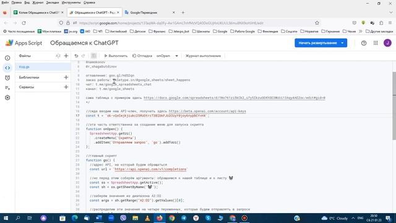Run the script with Выполнить button
The width and height of the screenshot is (396, 223).
116,56
